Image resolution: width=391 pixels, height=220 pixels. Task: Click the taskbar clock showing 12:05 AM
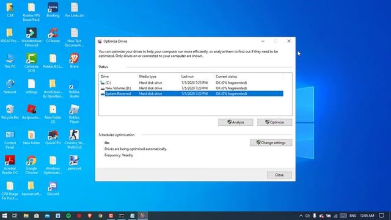click(367, 216)
